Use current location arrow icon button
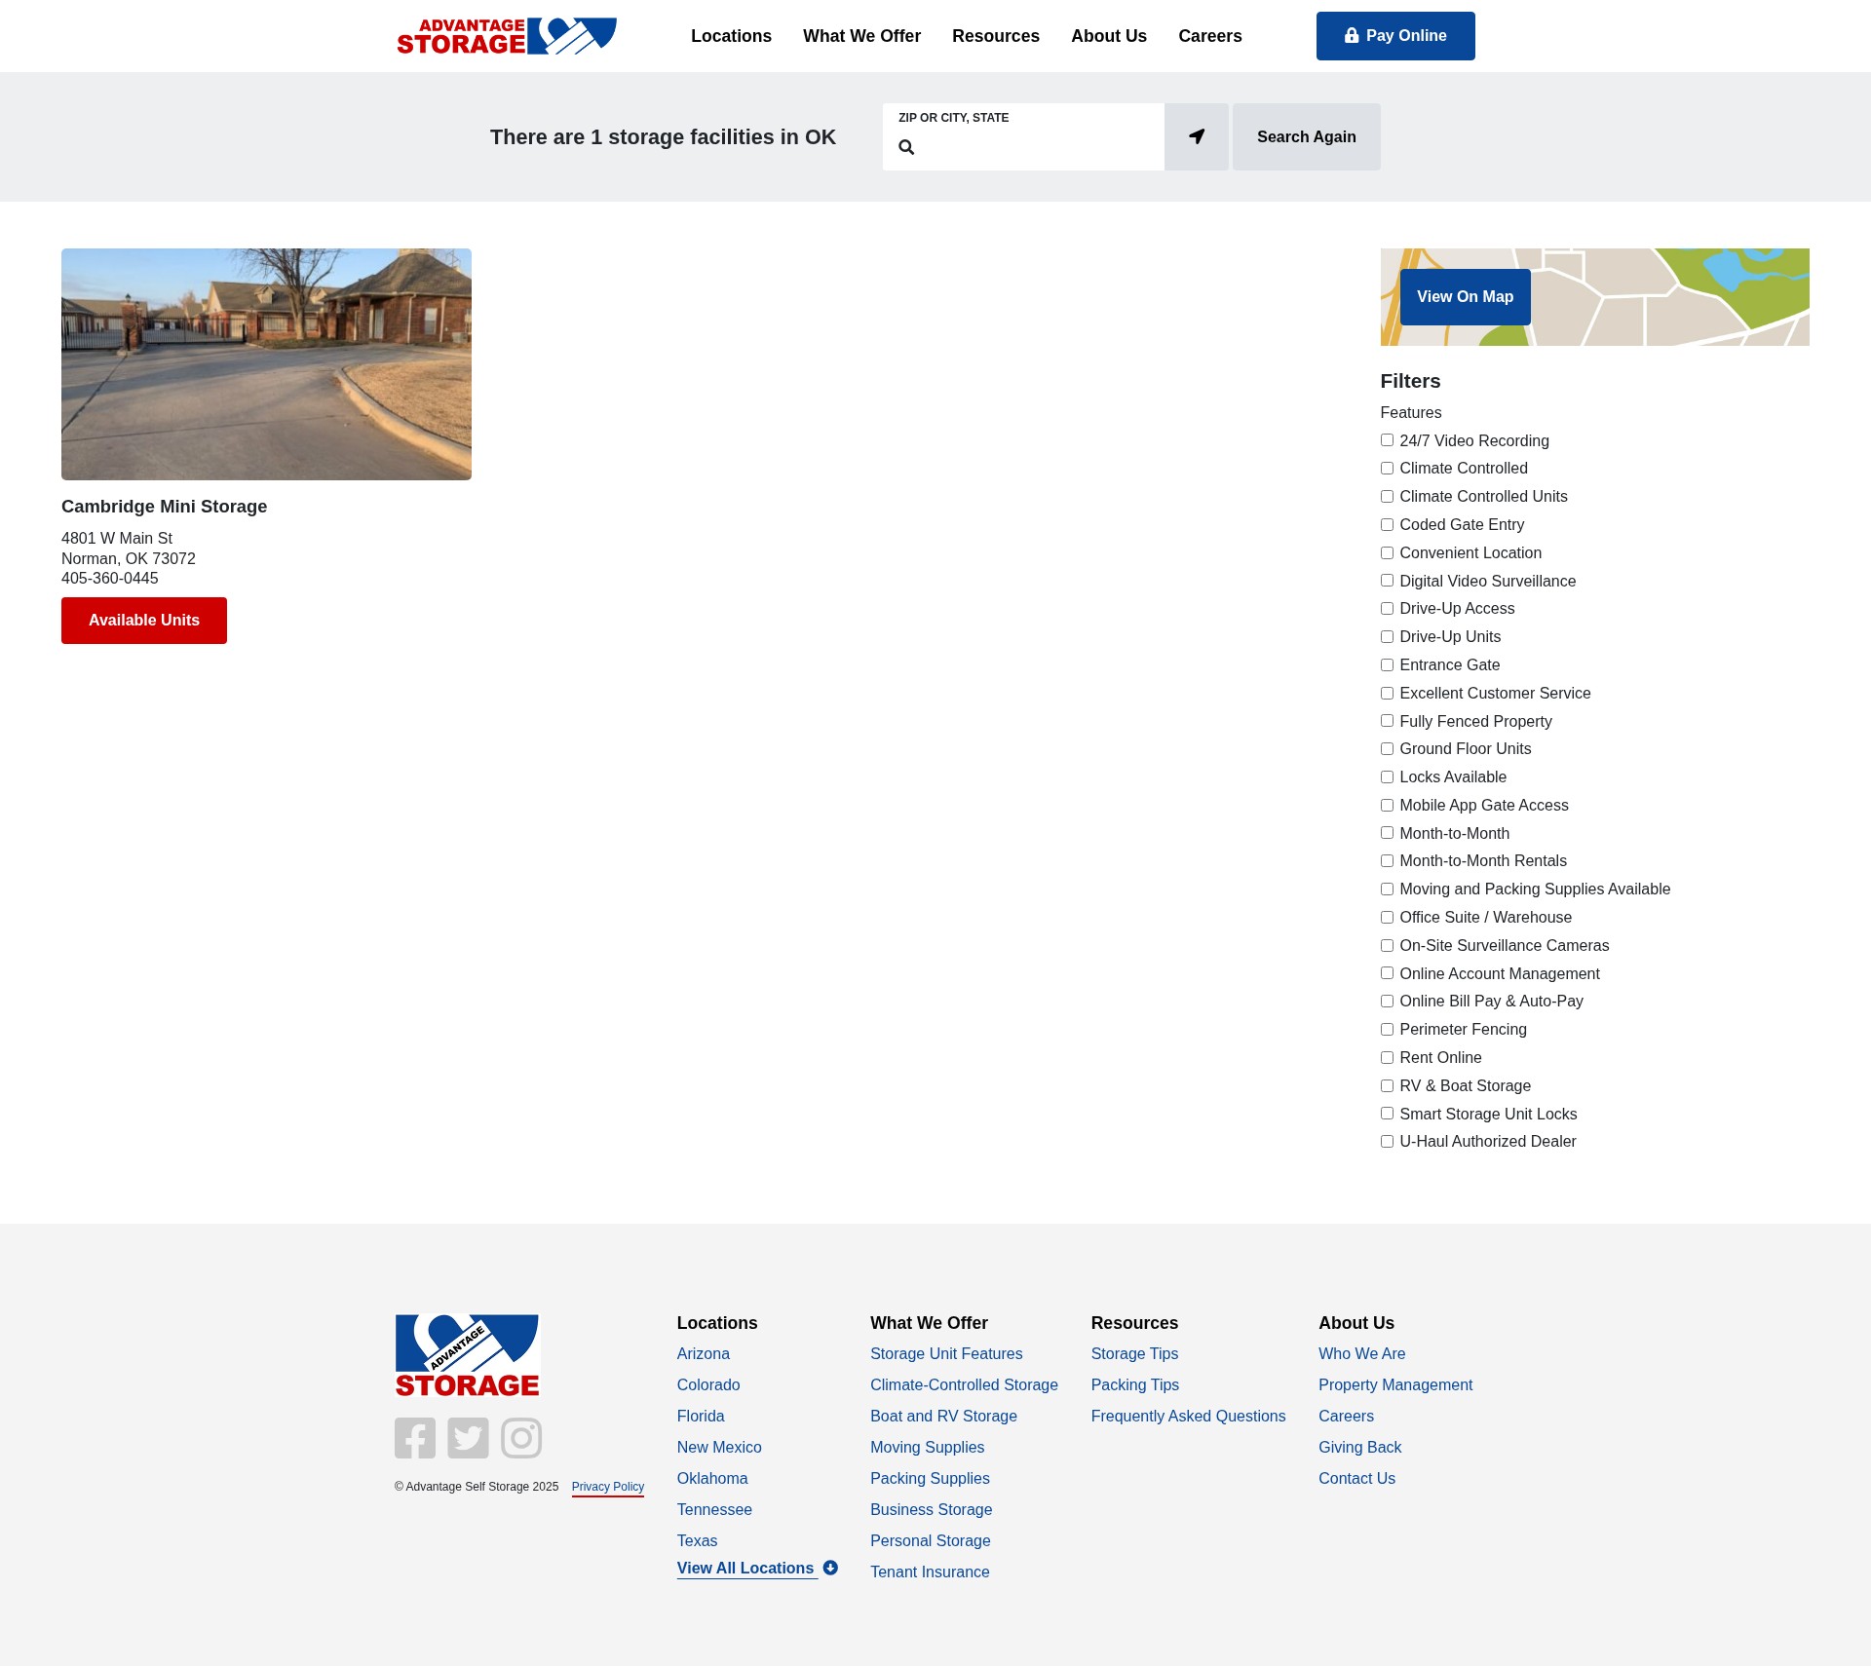Screen dimensions: 1871x1666 pyautogui.click(x=1197, y=136)
